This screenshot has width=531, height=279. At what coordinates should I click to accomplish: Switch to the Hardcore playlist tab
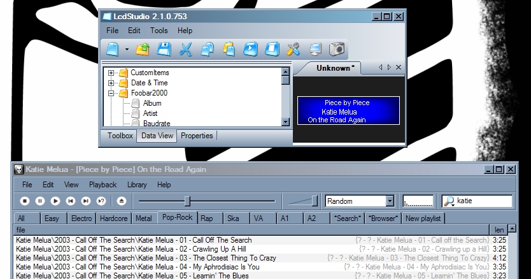point(113,218)
